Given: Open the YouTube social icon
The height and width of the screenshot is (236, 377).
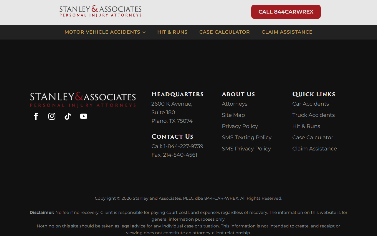Looking at the screenshot, I should [x=84, y=116].
